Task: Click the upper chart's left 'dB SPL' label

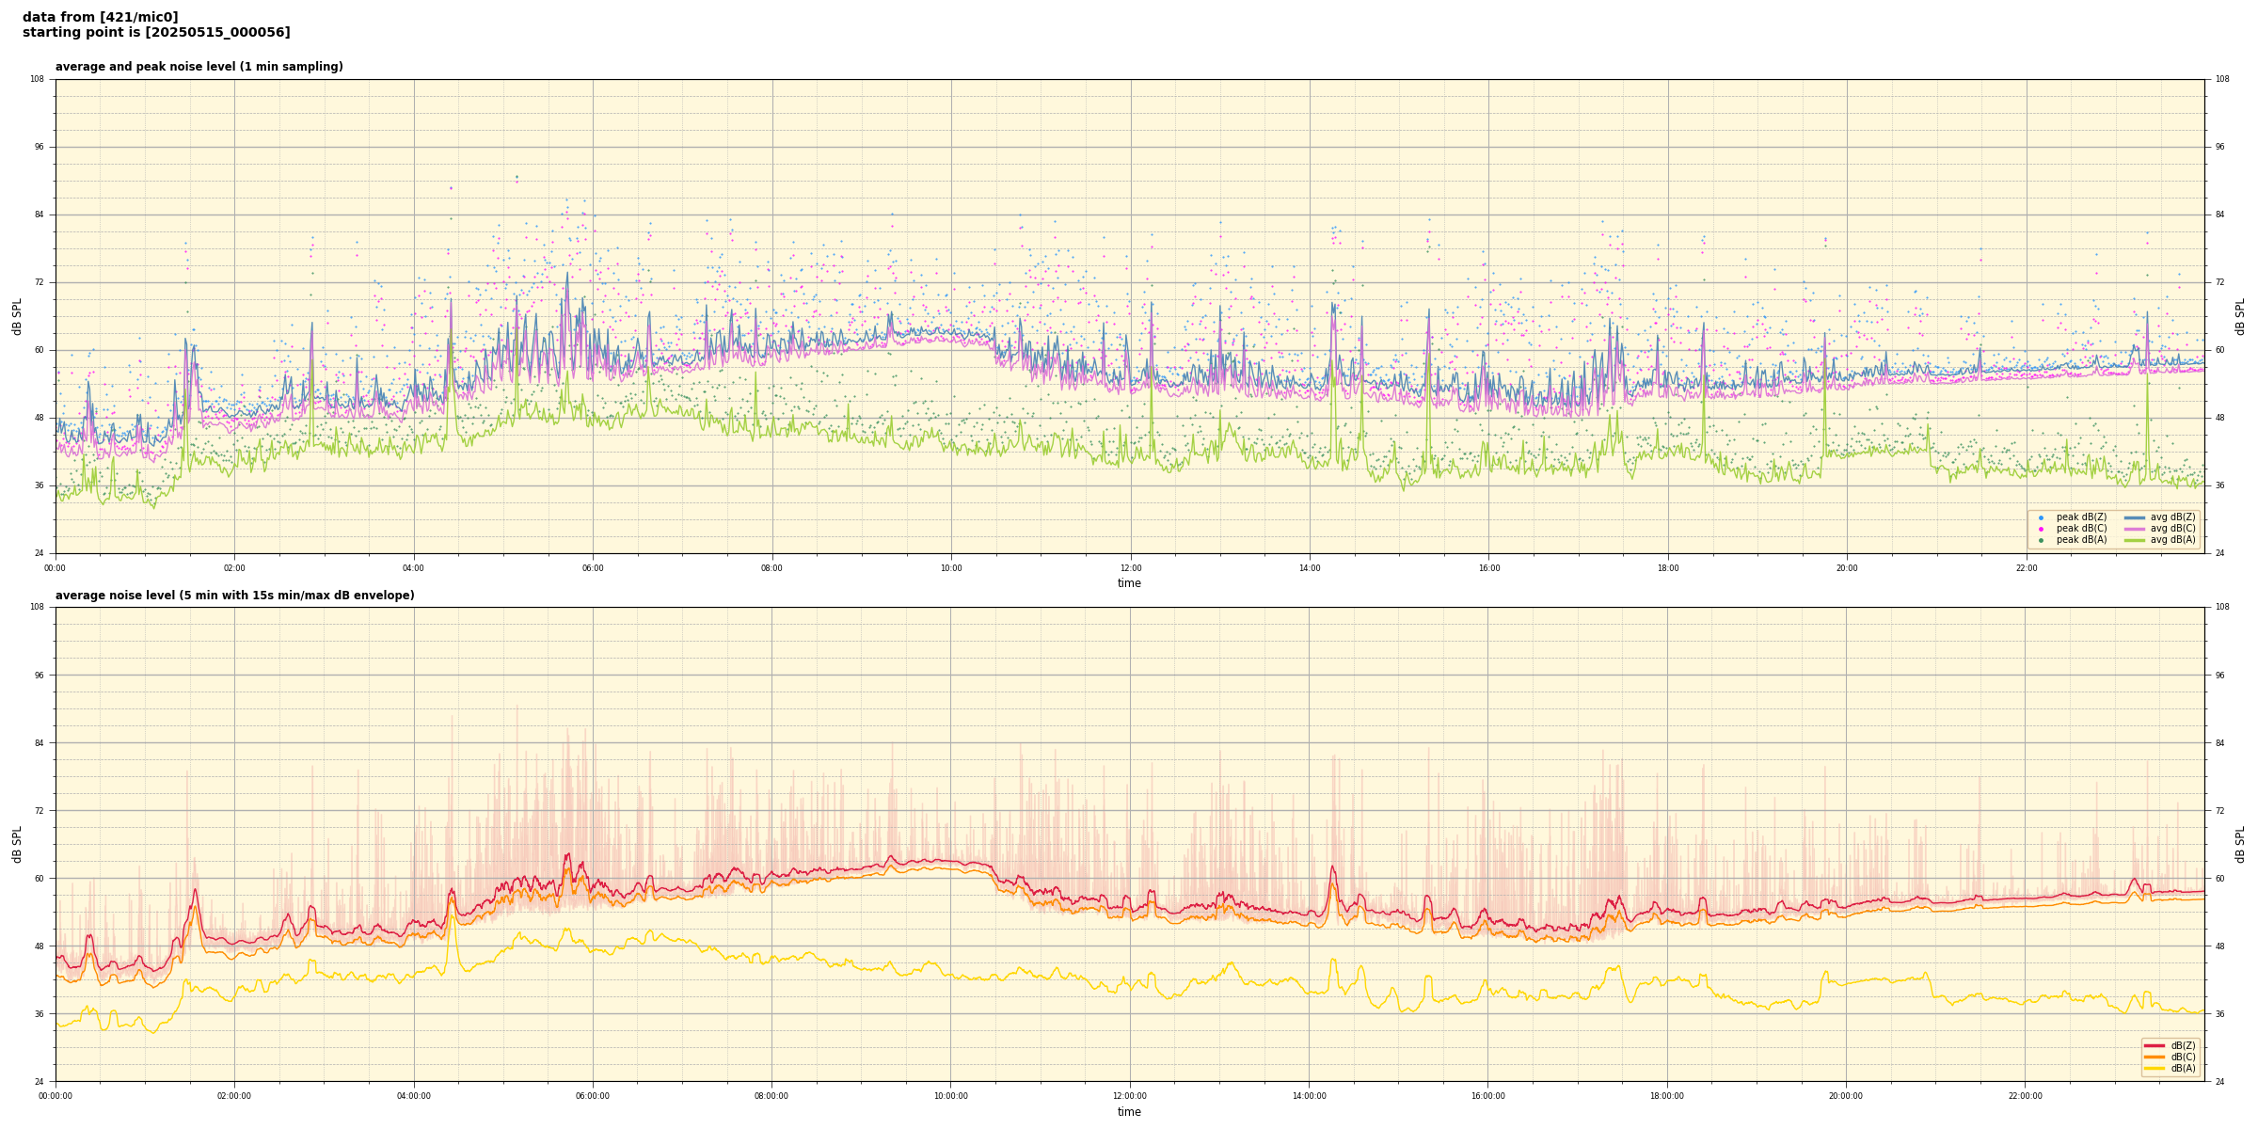Action: click(x=17, y=316)
